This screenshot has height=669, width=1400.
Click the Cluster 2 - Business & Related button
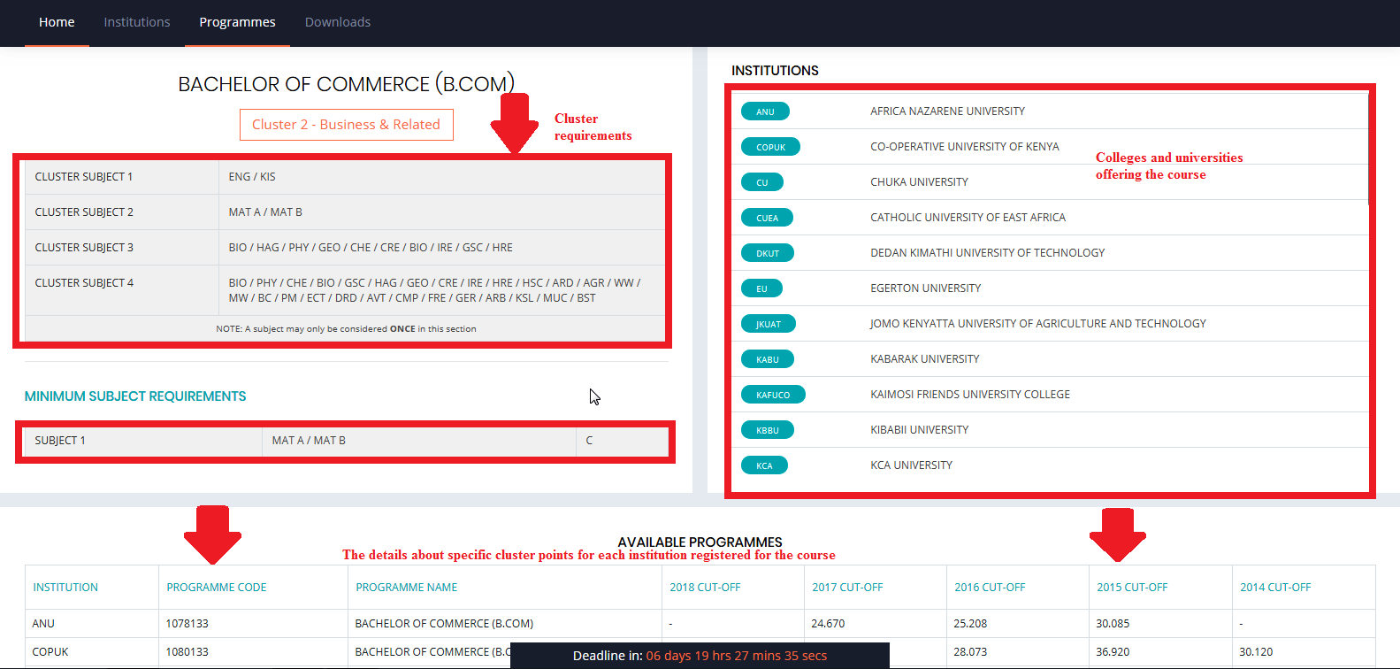pos(347,125)
